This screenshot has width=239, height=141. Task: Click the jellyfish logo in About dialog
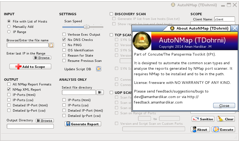point(142,41)
